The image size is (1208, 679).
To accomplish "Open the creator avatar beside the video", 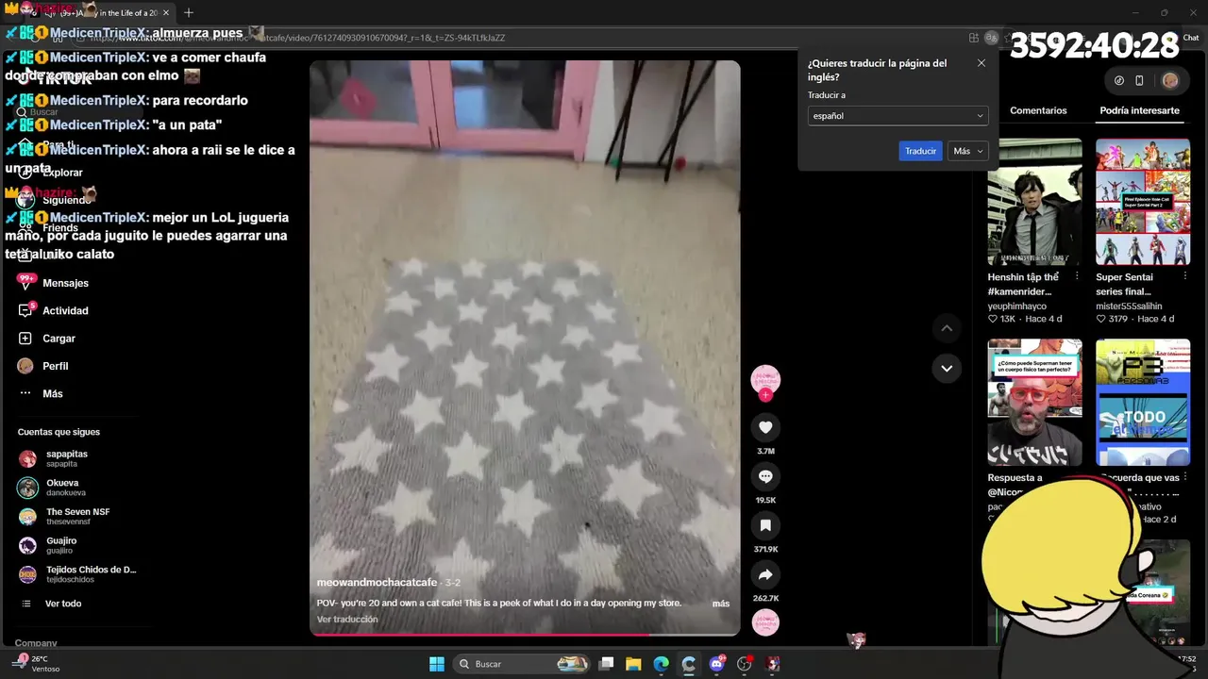I will coord(765,379).
